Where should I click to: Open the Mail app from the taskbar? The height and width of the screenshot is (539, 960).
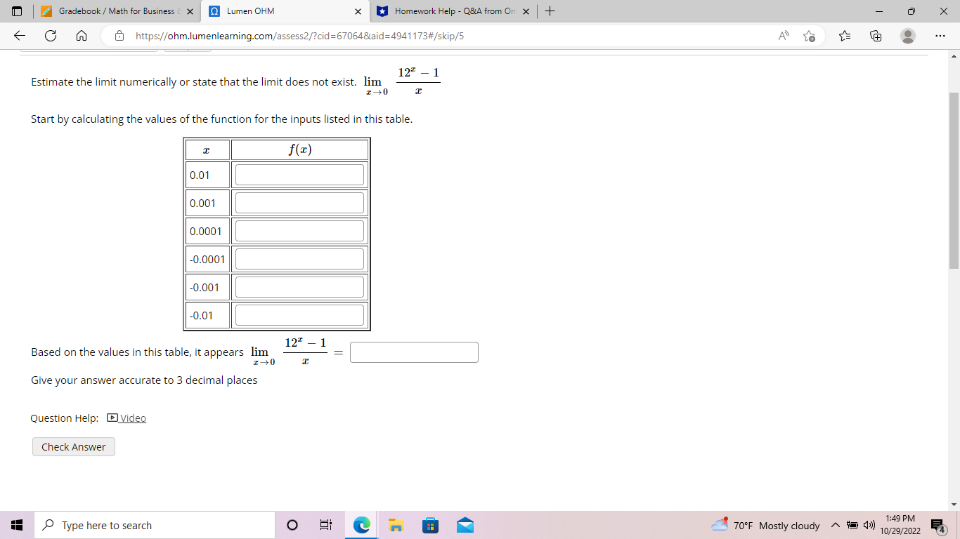[465, 525]
